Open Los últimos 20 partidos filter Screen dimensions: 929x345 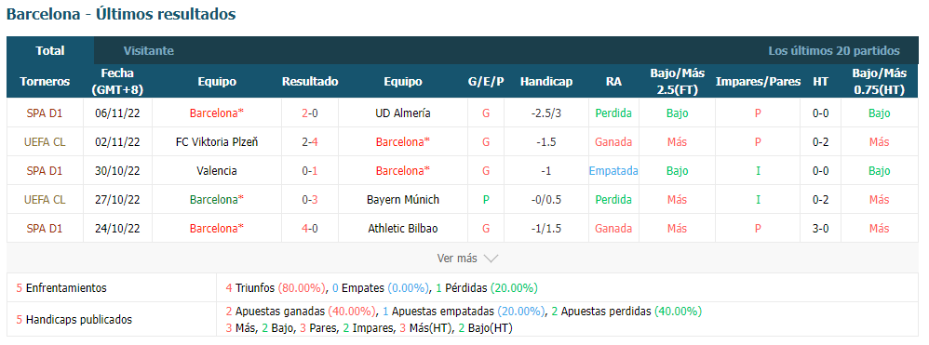pyautogui.click(x=834, y=51)
